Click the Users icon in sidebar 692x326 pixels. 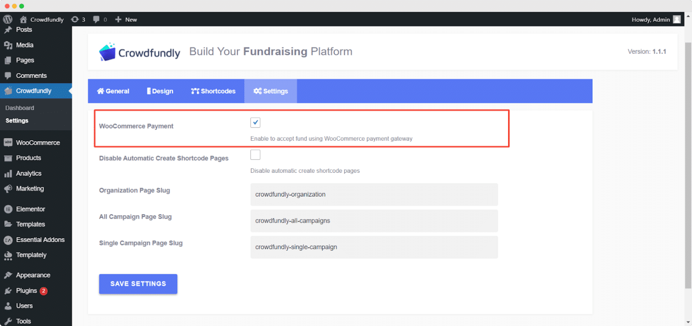point(8,306)
